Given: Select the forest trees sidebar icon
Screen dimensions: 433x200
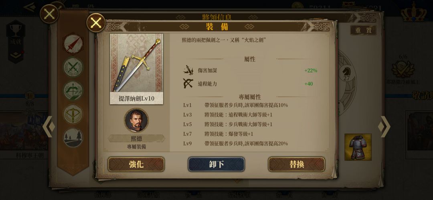Looking at the screenshot, I should pyautogui.click(x=73, y=137).
